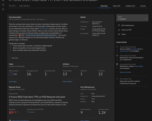This screenshot has height=121, width=152.
Task: Open the 5 artifacts link
Action: tap(134, 49)
